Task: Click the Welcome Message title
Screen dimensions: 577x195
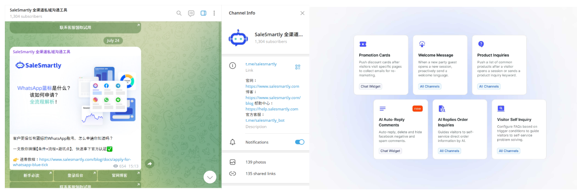Action: (x=435, y=55)
